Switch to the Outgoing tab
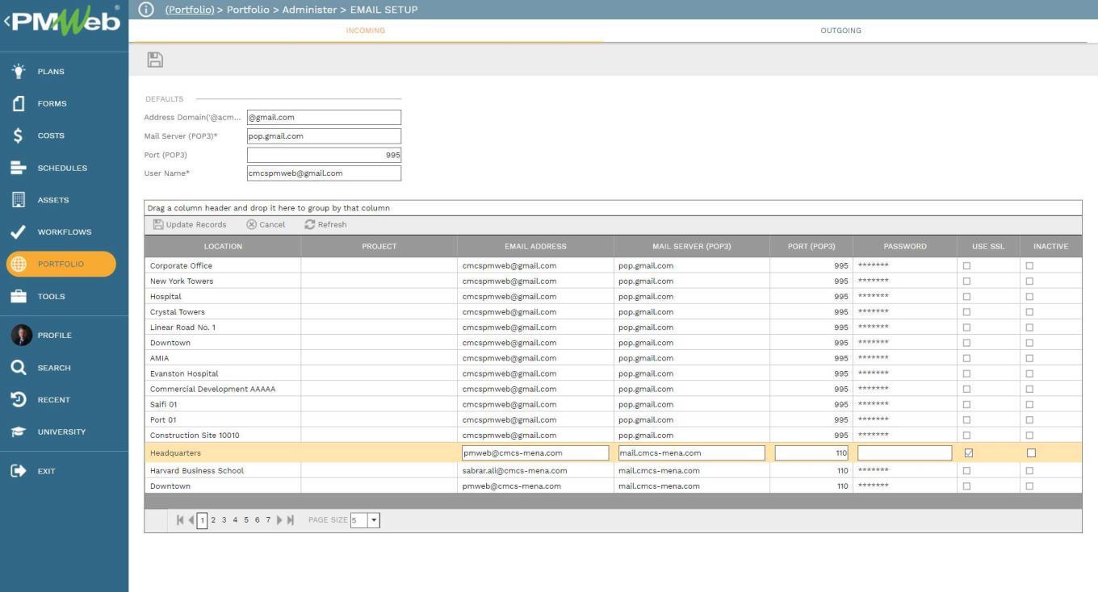1098x592 pixels. tap(840, 31)
